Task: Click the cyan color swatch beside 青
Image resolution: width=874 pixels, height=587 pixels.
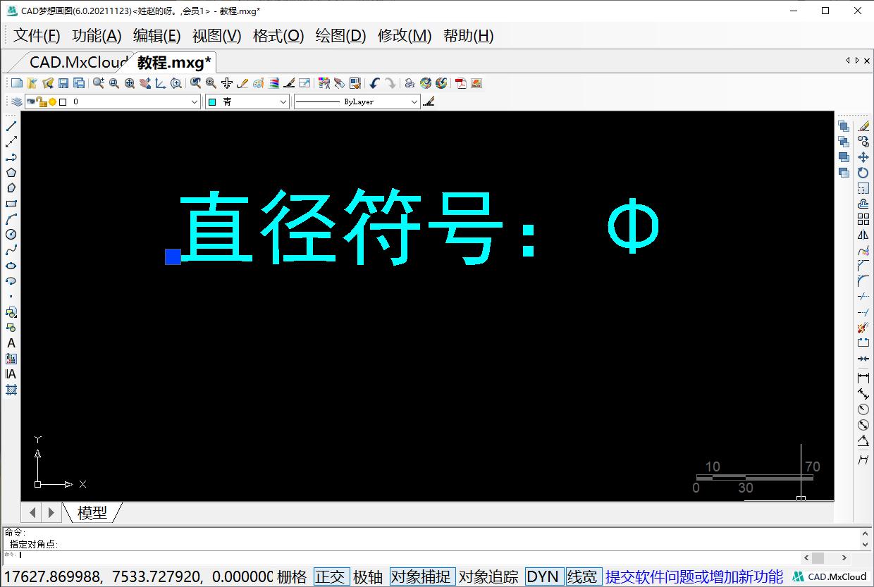Action: (214, 101)
